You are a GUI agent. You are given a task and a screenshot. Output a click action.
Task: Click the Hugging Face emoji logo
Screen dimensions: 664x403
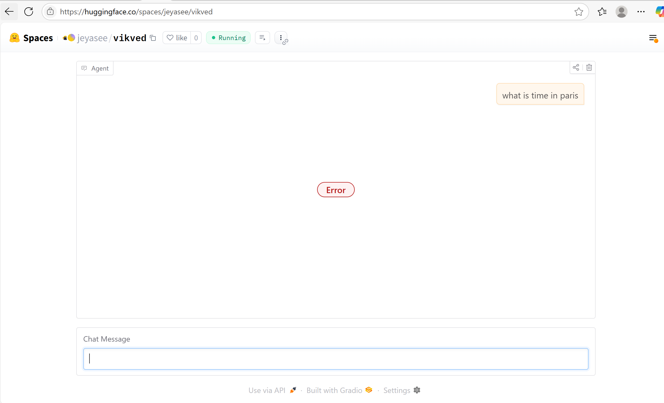tap(14, 38)
